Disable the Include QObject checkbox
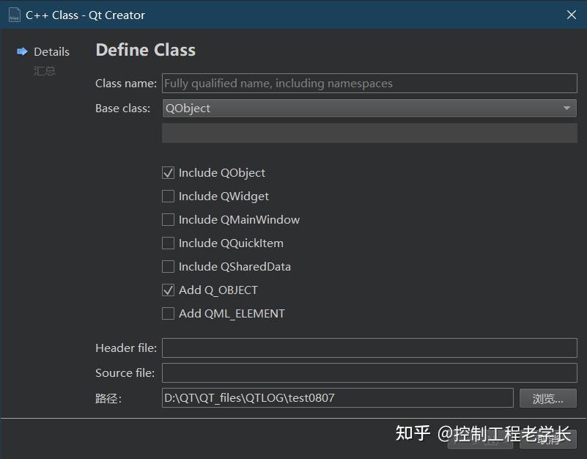Viewport: 587px width, 459px height. (168, 172)
